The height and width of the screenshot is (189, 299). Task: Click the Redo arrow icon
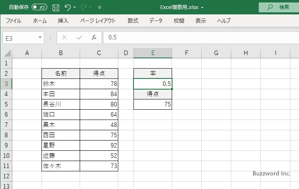pos(83,7)
